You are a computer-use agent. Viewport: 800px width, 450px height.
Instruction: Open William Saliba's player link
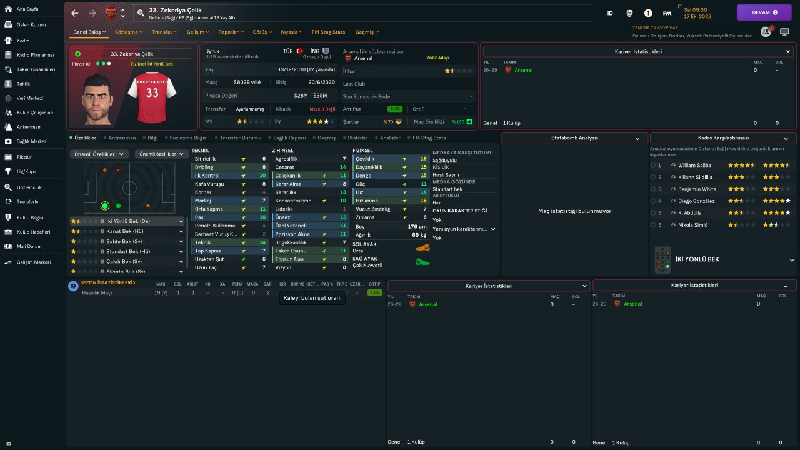point(695,166)
